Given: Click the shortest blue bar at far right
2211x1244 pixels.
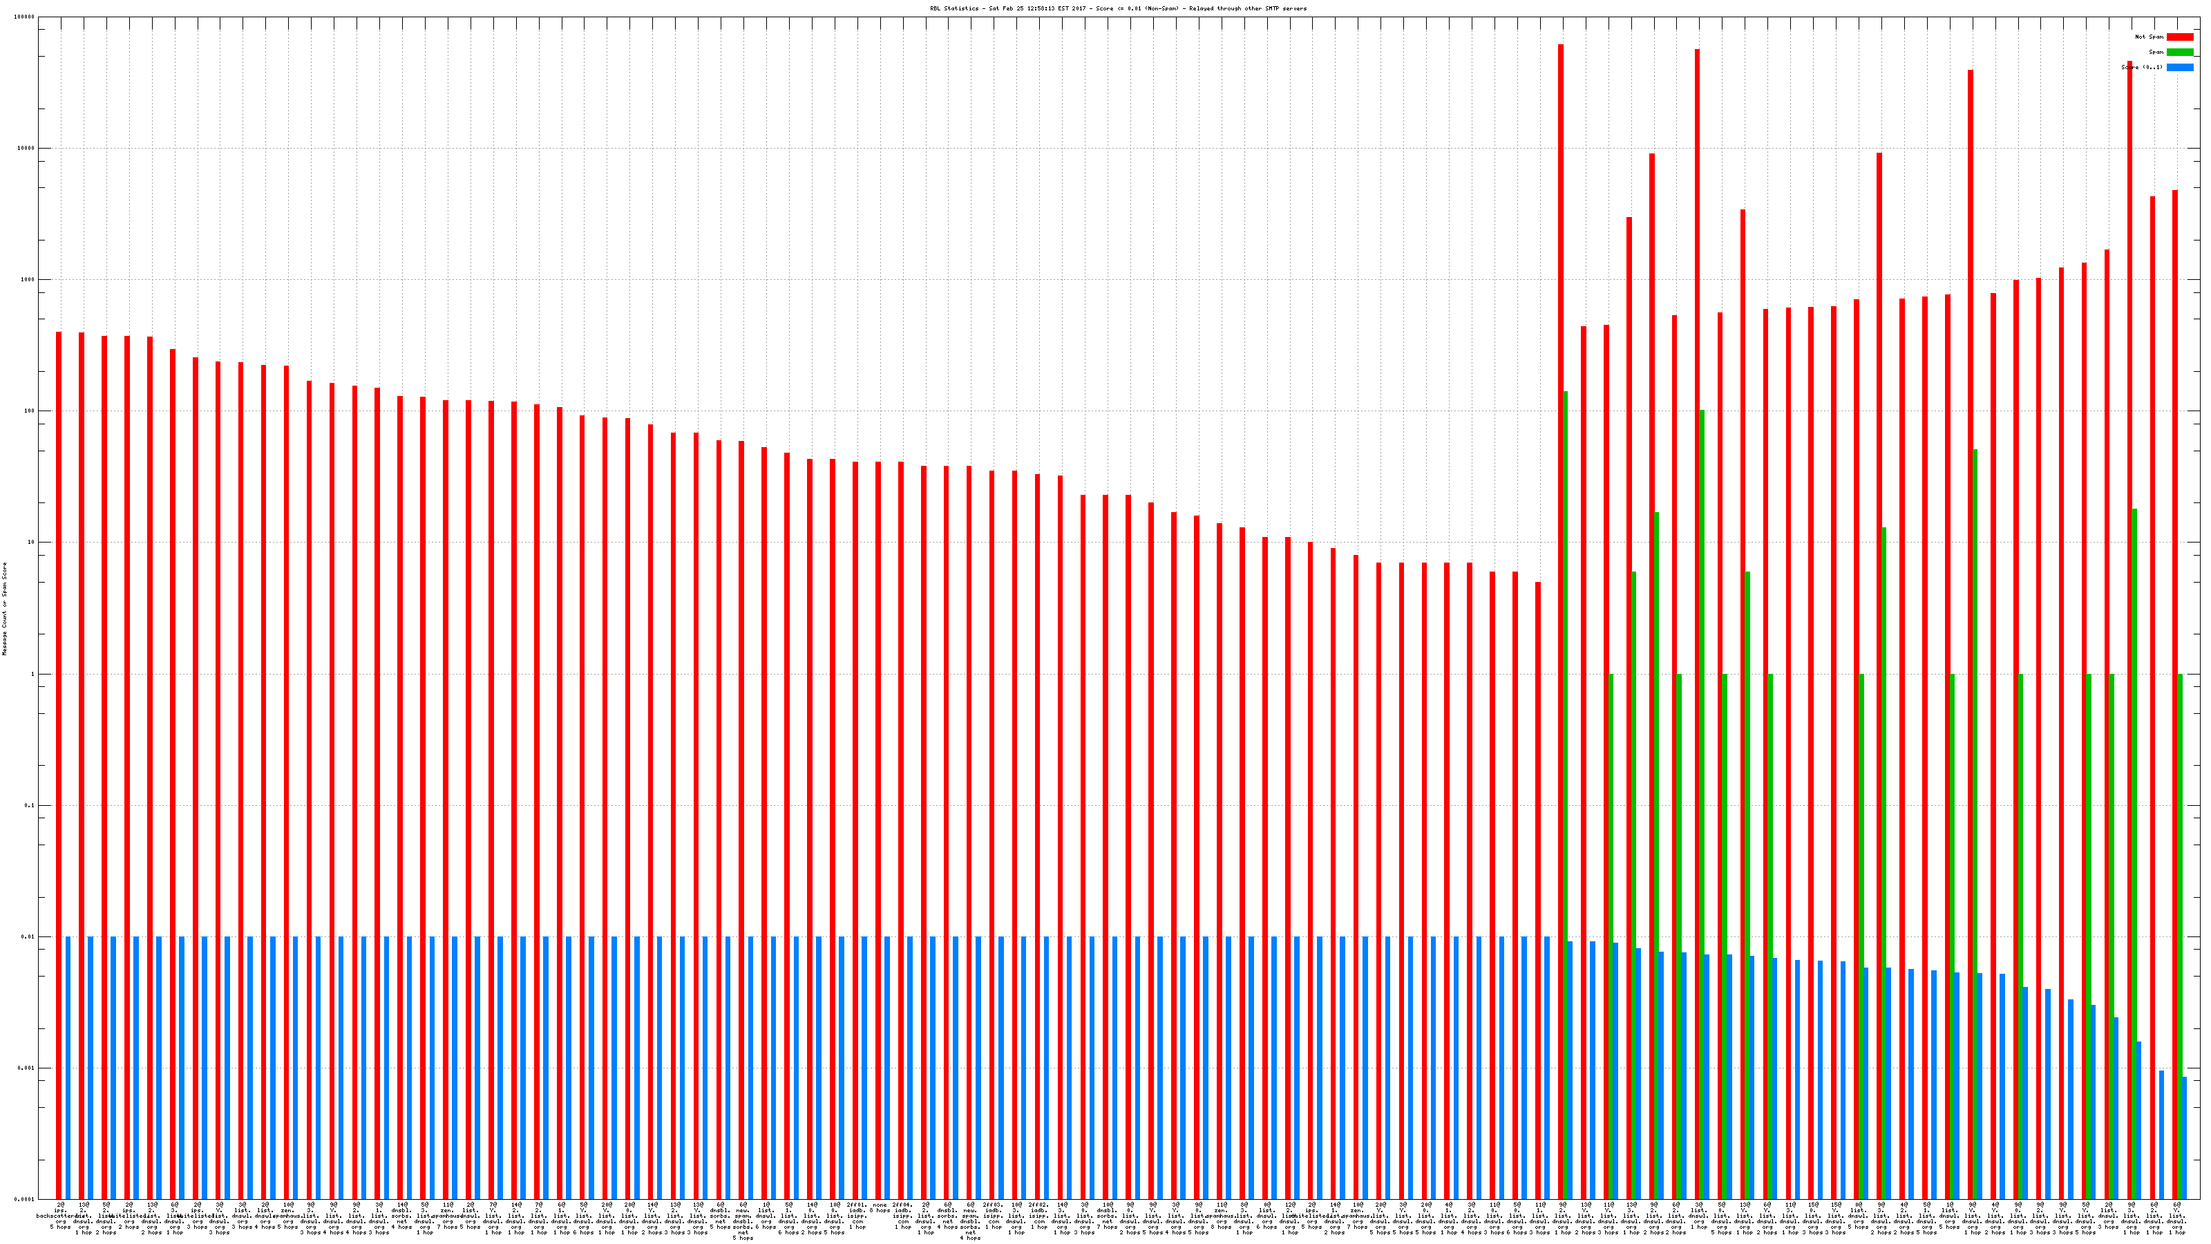Looking at the screenshot, I should tap(2184, 1138).
